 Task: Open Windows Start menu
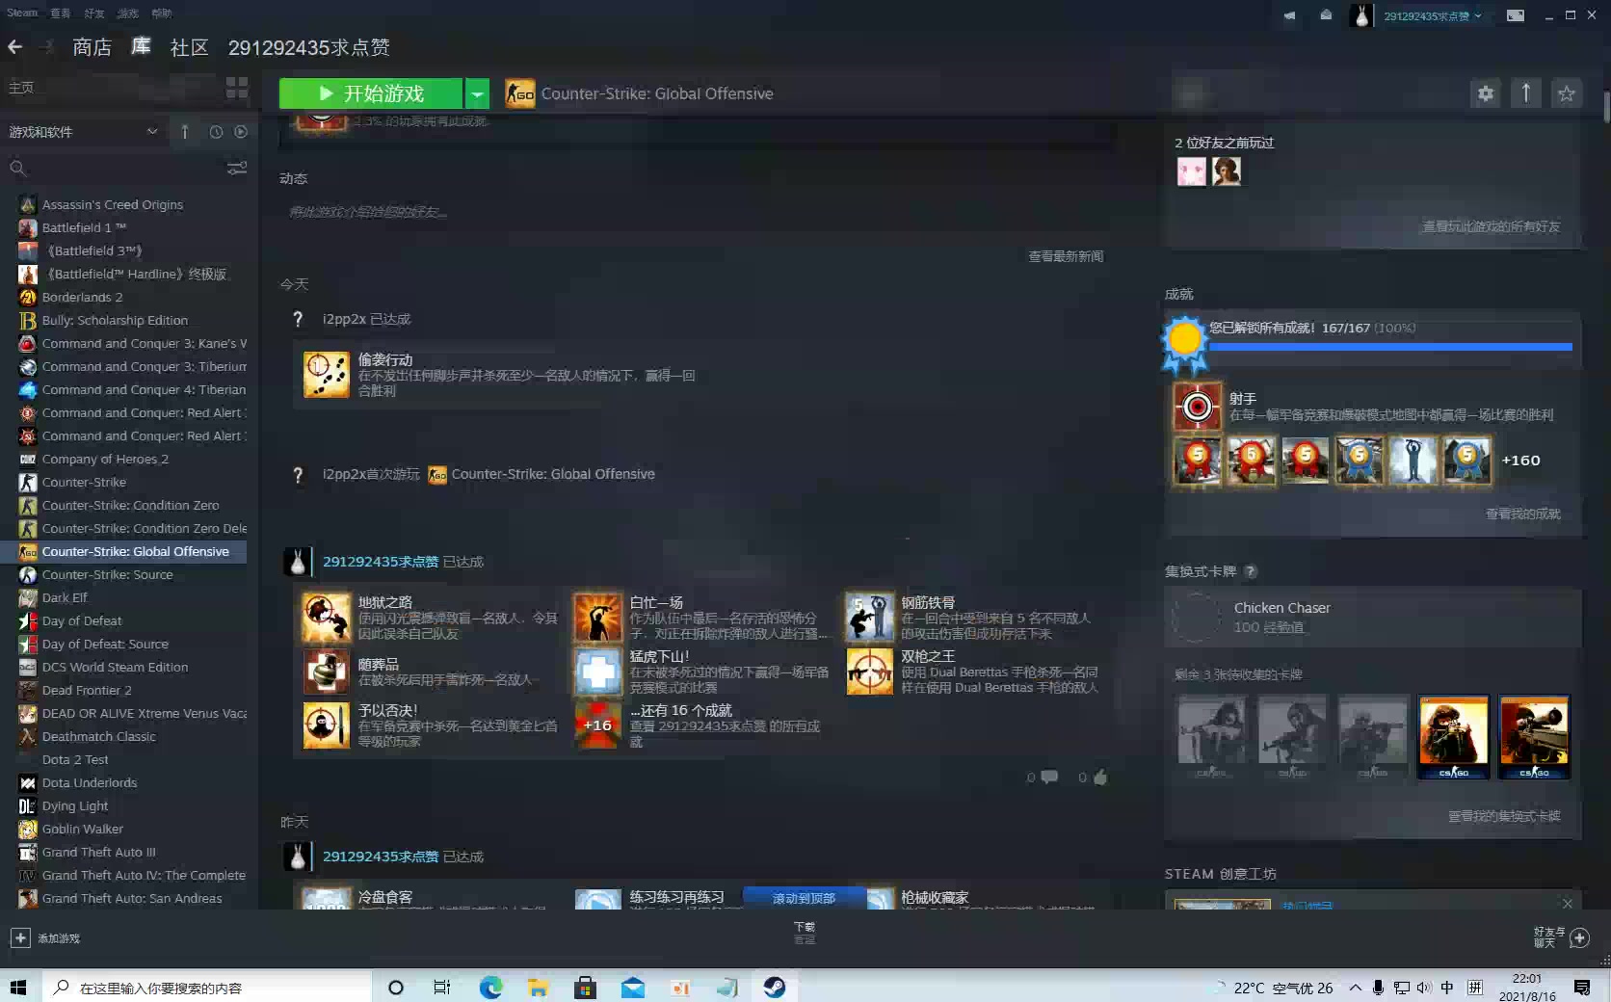tap(17, 988)
